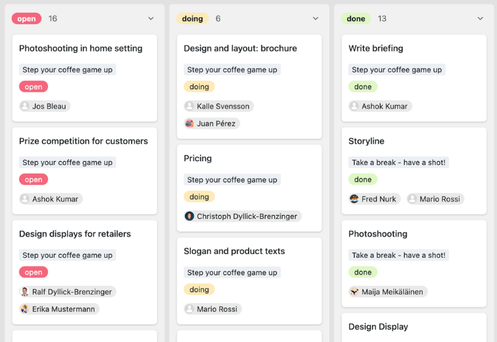
Task: Click project tag on the Slogan card
Action: pos(232,272)
